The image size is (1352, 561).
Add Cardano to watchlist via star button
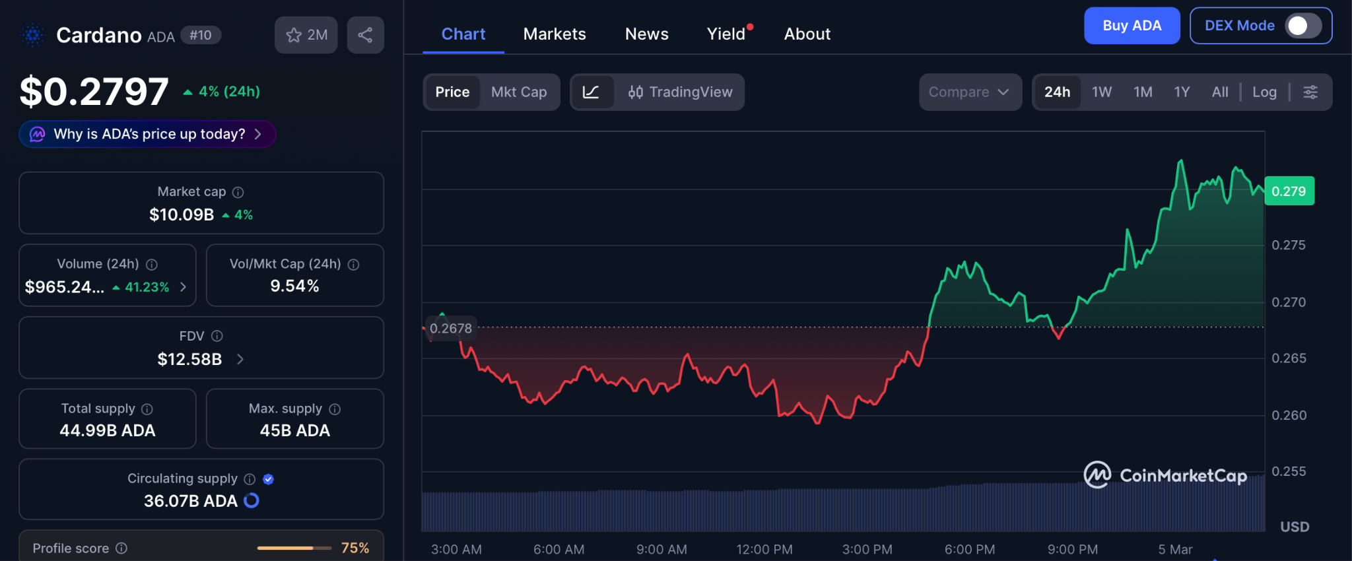coord(306,35)
